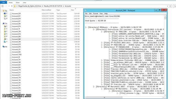Select the Account_79 file icon
Viewport: 176px width, 99px height.
tap(11, 29)
